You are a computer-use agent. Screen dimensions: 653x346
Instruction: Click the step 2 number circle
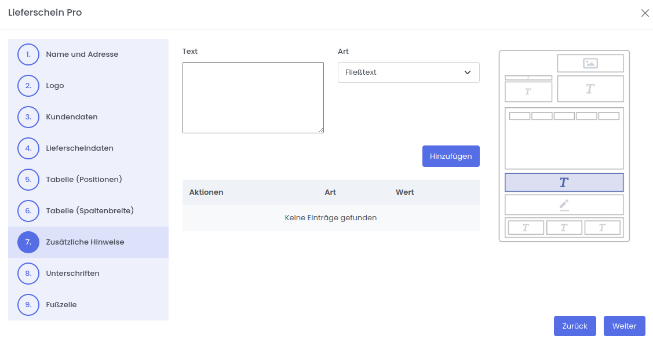(28, 86)
